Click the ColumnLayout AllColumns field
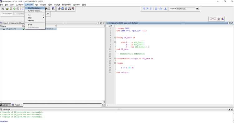The height and width of the screenshot is (123, 234). (x=19, y=14)
